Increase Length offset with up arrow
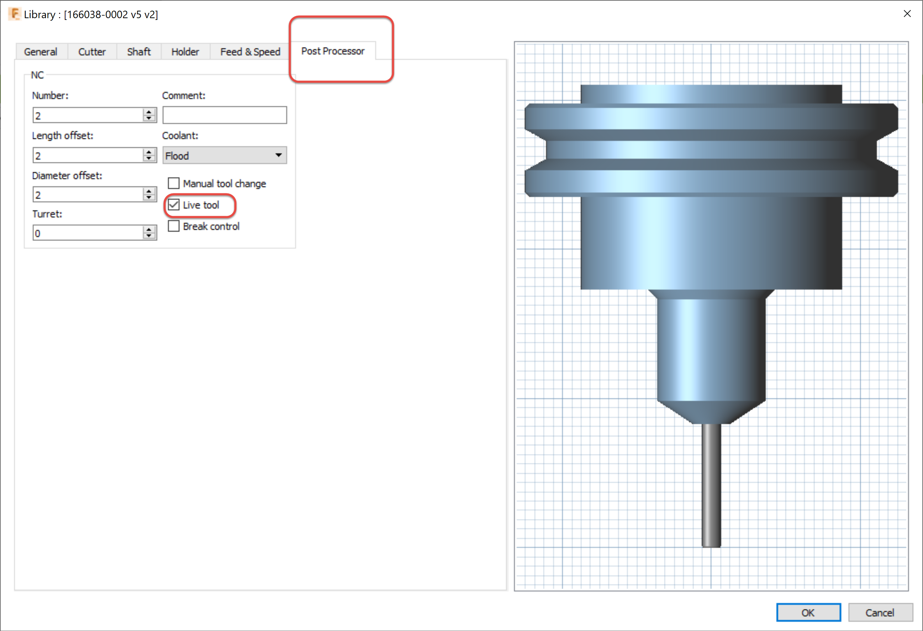This screenshot has height=631, width=923. [149, 152]
